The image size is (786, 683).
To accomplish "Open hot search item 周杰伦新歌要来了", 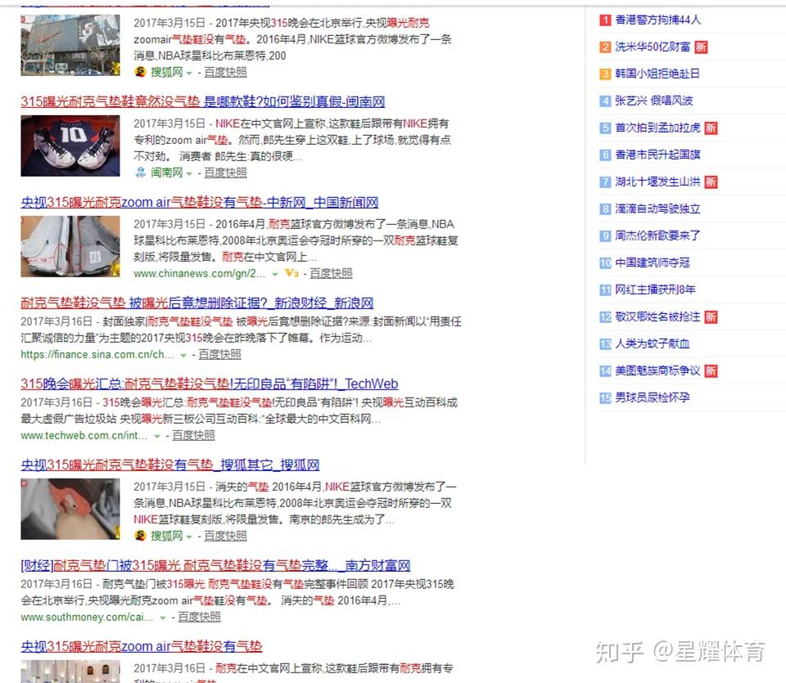I will point(657,236).
